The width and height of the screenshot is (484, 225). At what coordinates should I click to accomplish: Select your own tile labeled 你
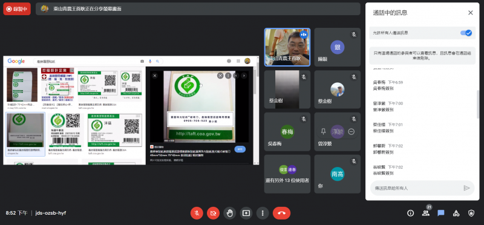tap(338, 174)
